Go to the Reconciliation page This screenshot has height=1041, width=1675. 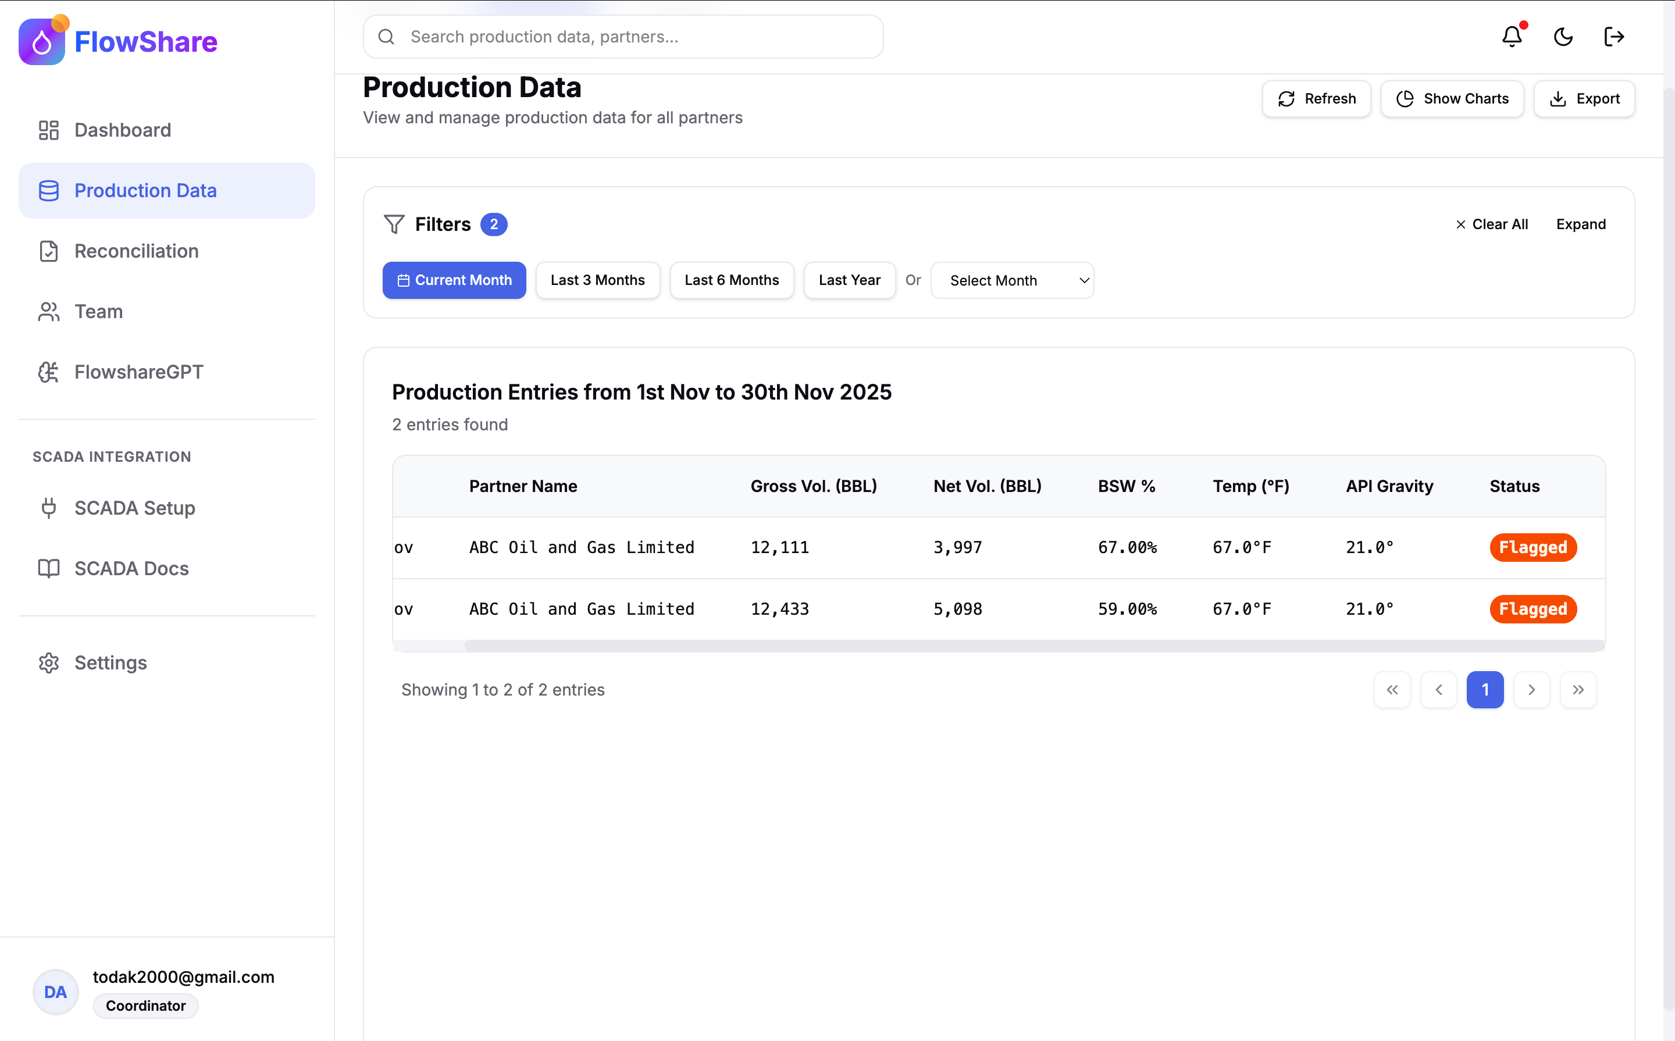pos(136,251)
